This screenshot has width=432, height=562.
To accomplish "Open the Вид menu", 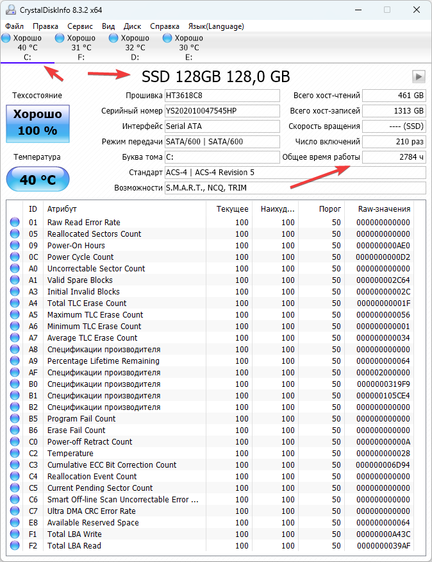I will coord(108,26).
